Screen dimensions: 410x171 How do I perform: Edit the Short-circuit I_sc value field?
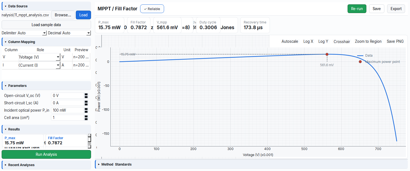click(x=67, y=103)
